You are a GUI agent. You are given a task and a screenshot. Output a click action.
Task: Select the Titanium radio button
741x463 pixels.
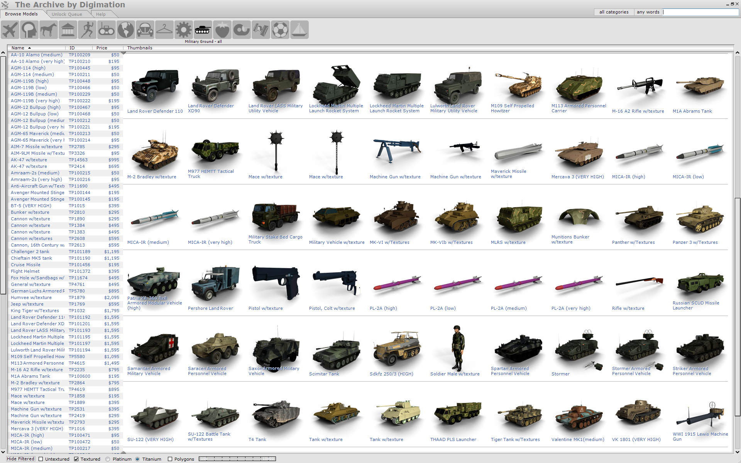point(138,459)
